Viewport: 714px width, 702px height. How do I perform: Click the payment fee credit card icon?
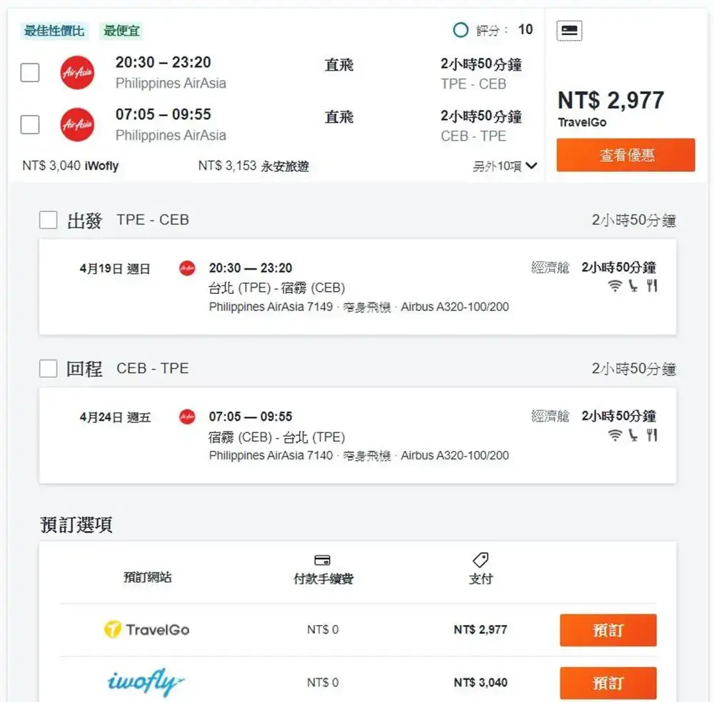(323, 560)
